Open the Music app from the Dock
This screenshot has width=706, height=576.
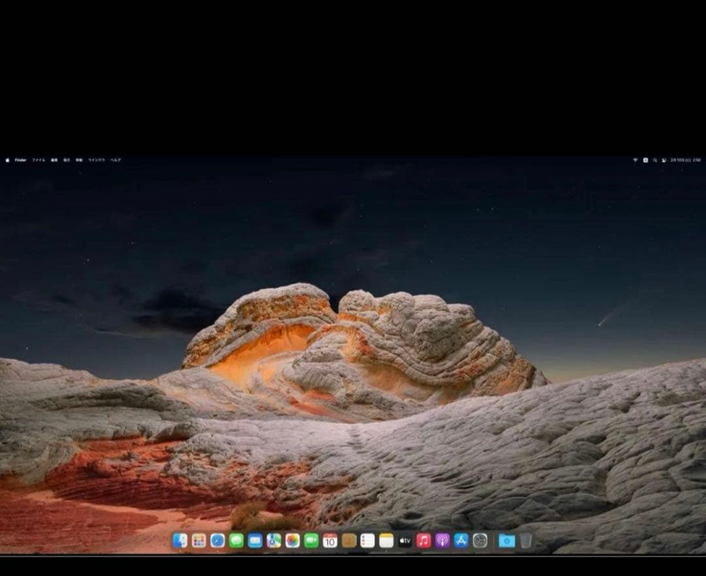(422, 541)
